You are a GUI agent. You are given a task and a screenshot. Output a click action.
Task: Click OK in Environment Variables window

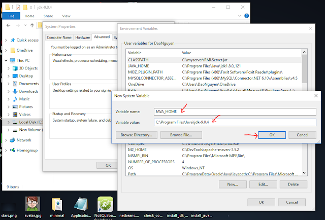[x=261, y=202]
